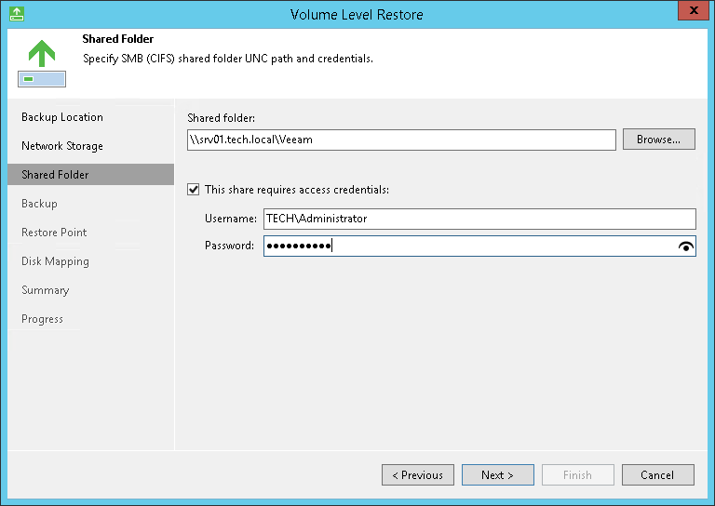Click the Shared folder UNC path field
The width and height of the screenshot is (715, 506).
(400, 140)
